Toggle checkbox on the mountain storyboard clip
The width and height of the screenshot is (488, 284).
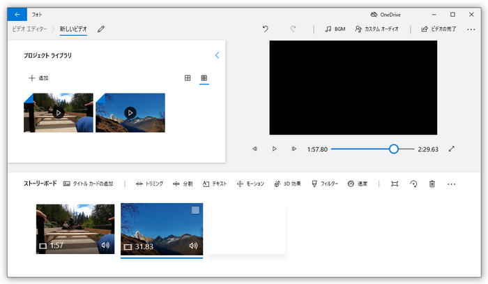click(x=195, y=210)
